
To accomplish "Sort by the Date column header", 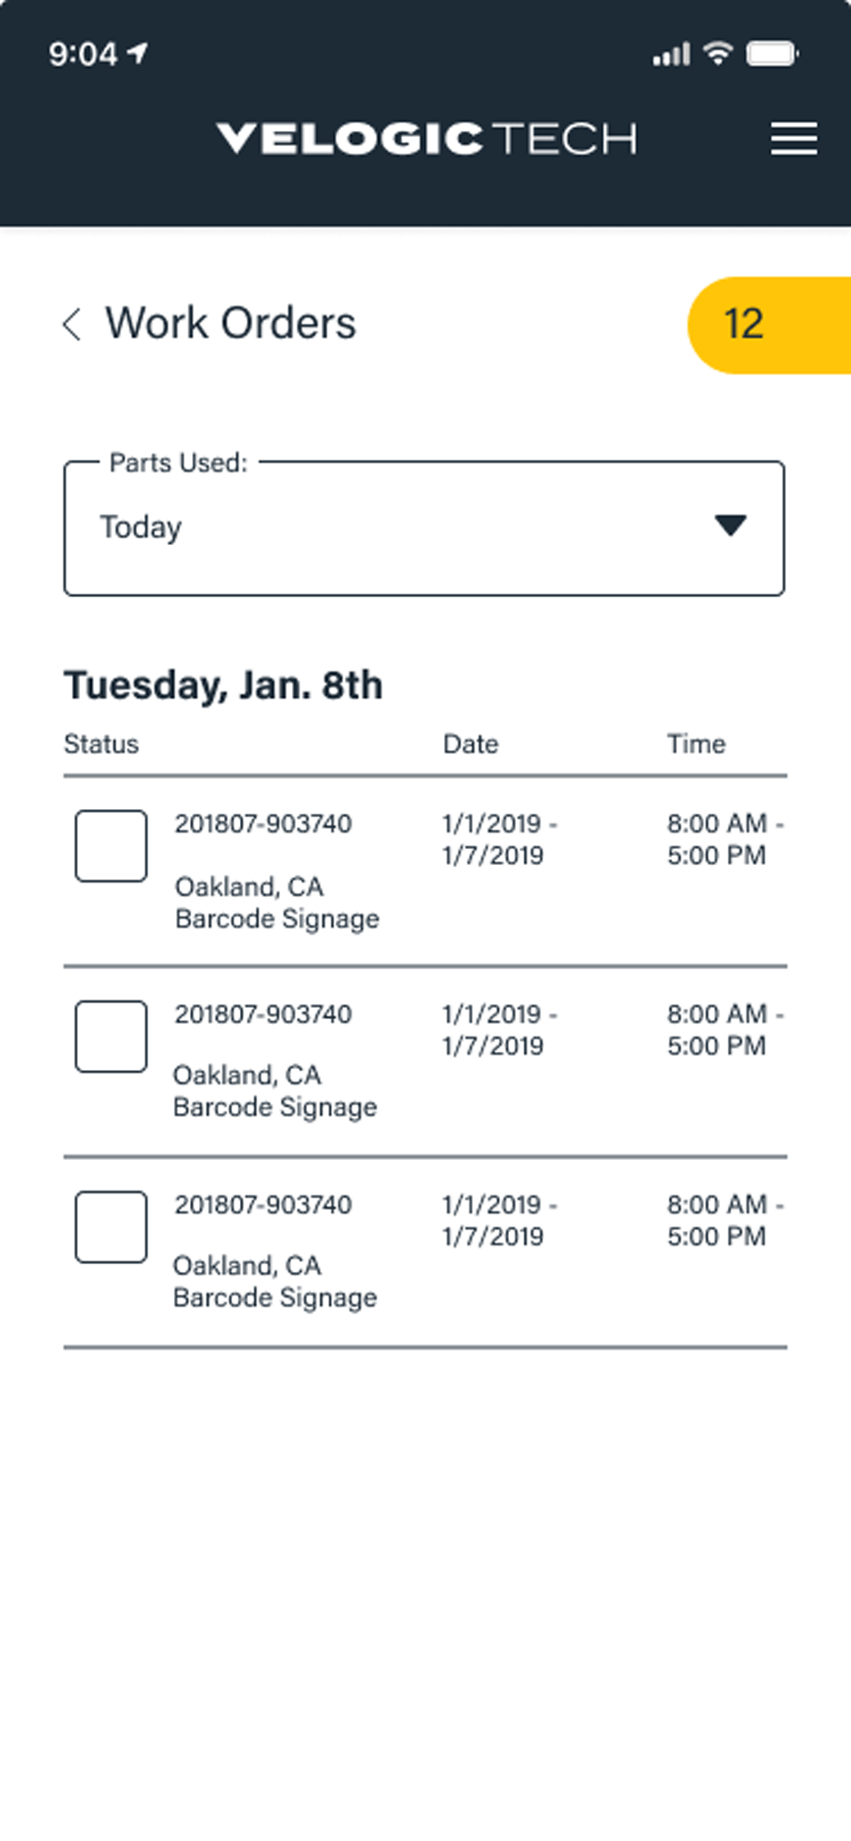I will point(471,744).
